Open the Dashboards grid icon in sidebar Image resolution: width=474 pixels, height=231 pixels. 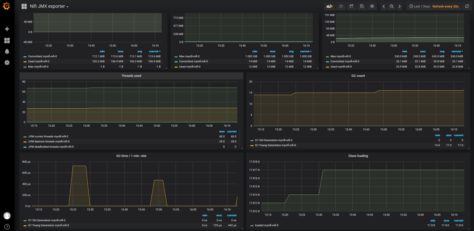click(x=7, y=41)
